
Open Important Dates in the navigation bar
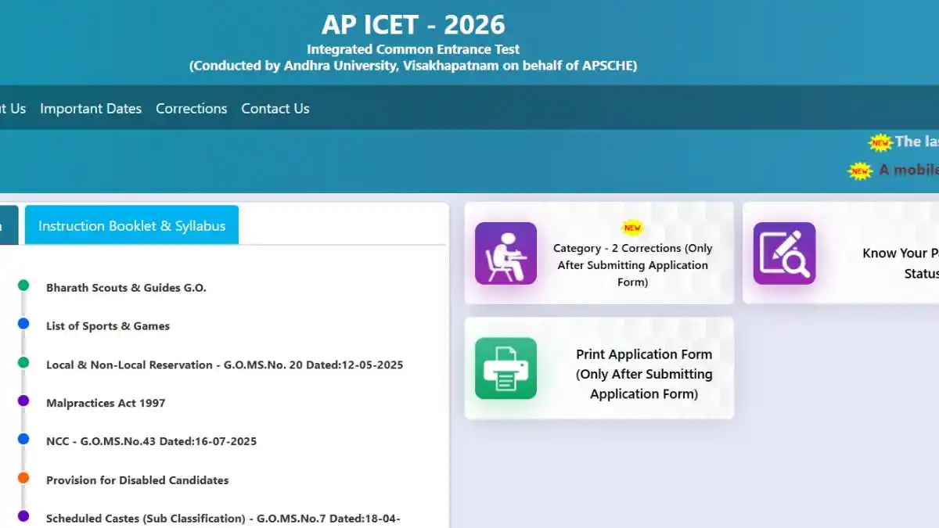pos(91,109)
